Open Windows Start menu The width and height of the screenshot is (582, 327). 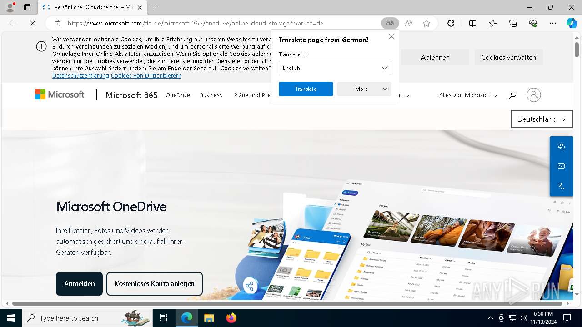[11, 318]
